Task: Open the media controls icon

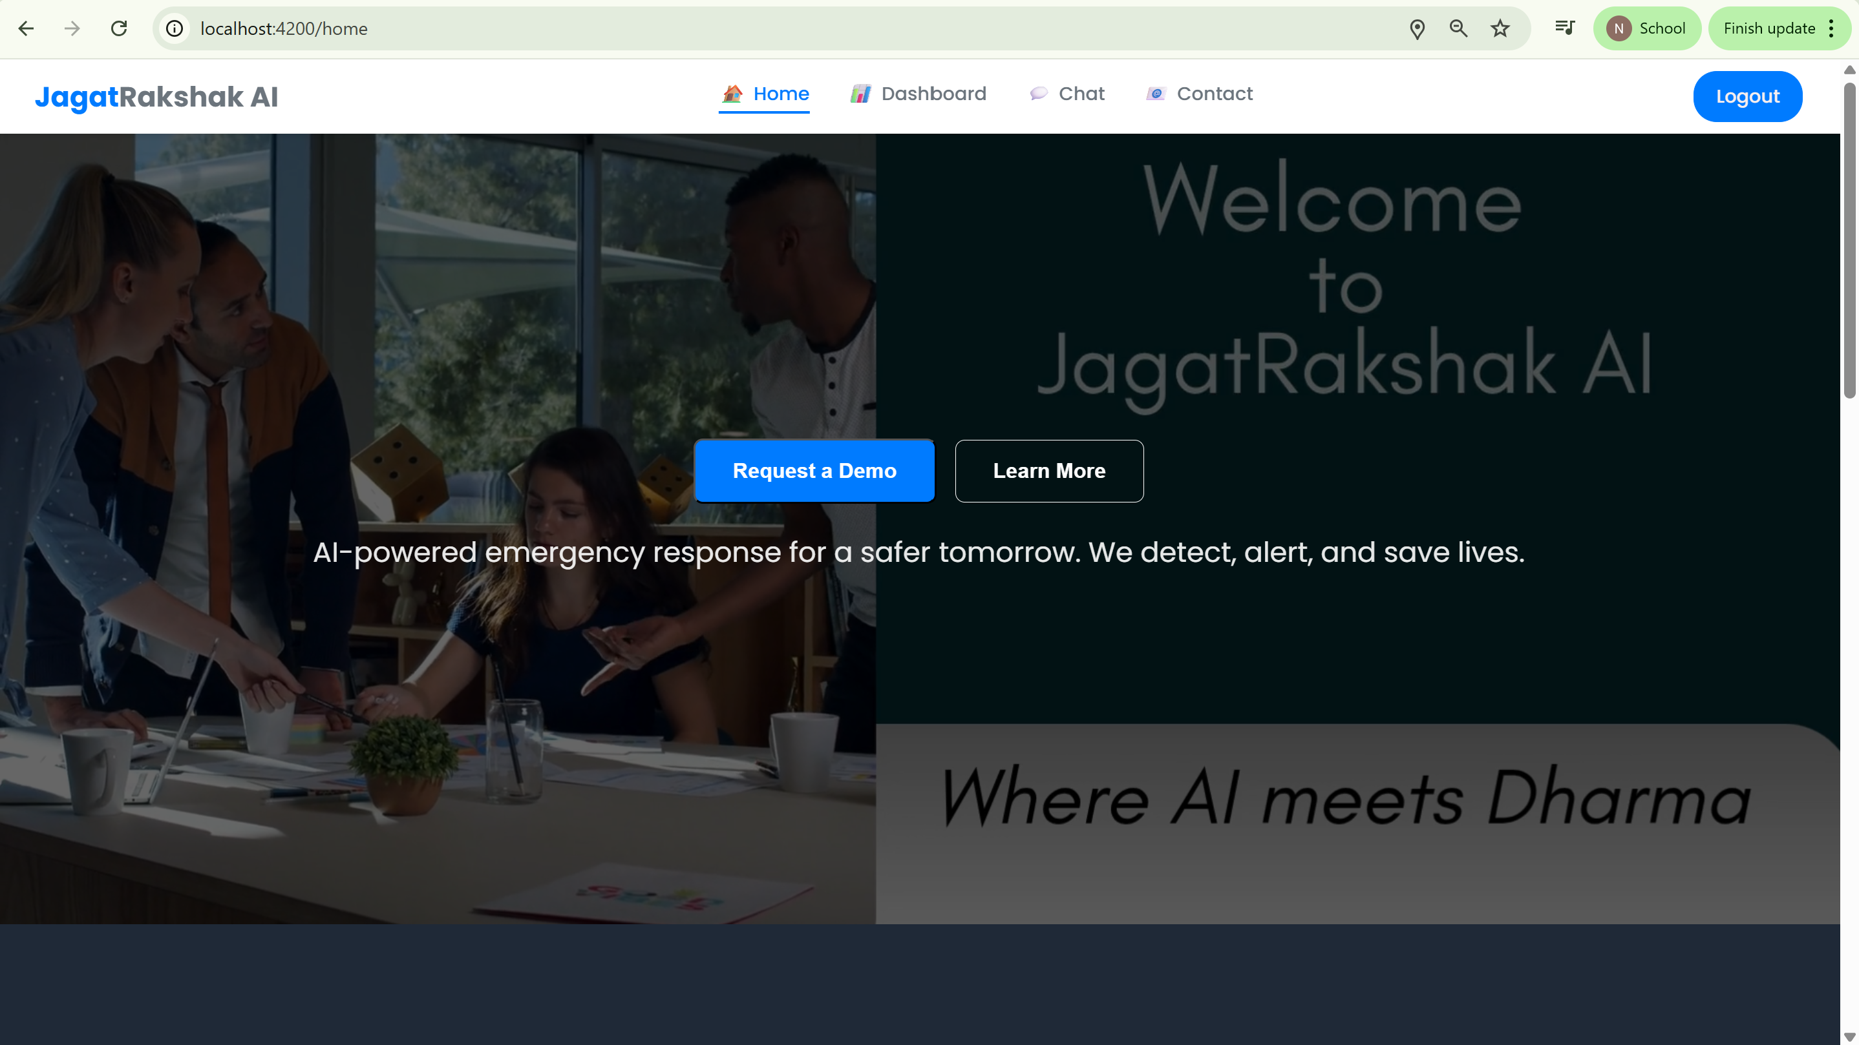Action: point(1564,28)
